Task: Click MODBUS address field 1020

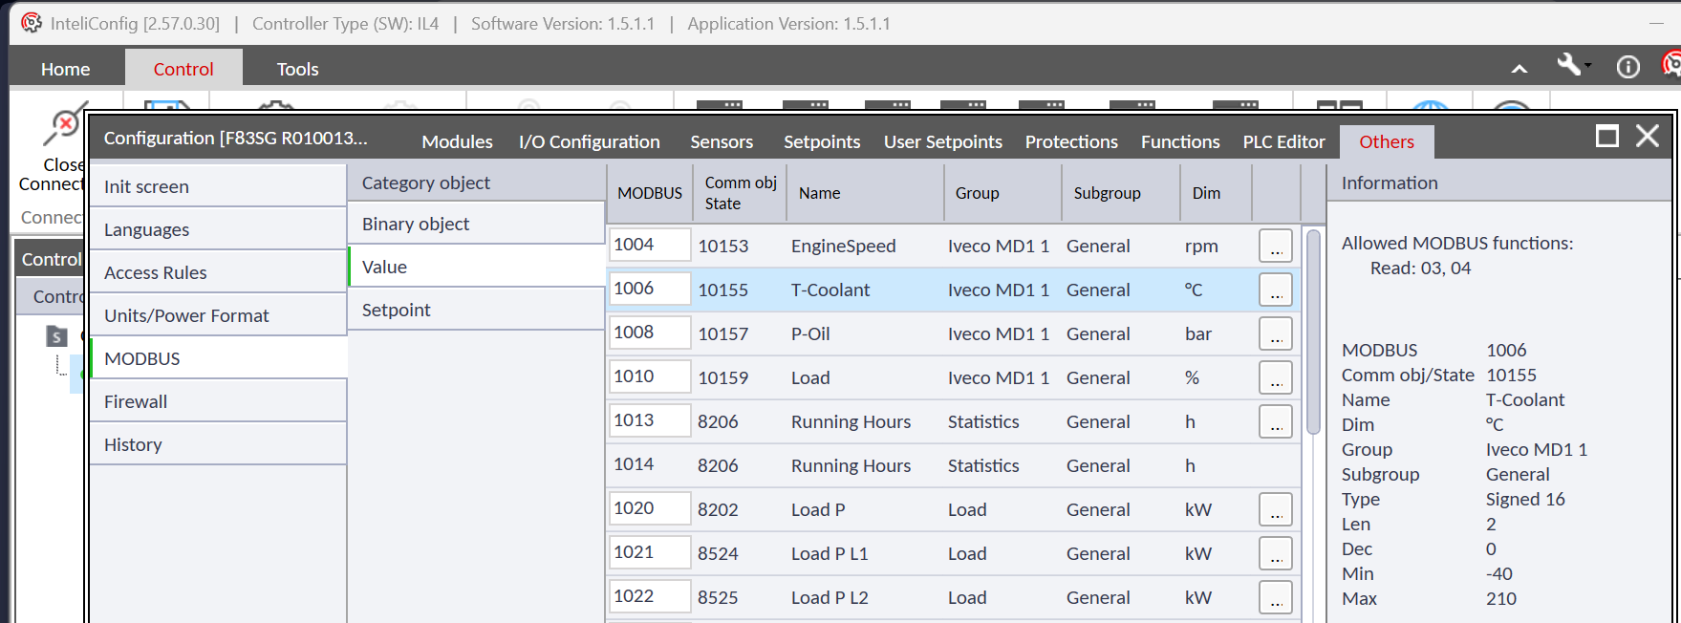Action: tap(649, 508)
